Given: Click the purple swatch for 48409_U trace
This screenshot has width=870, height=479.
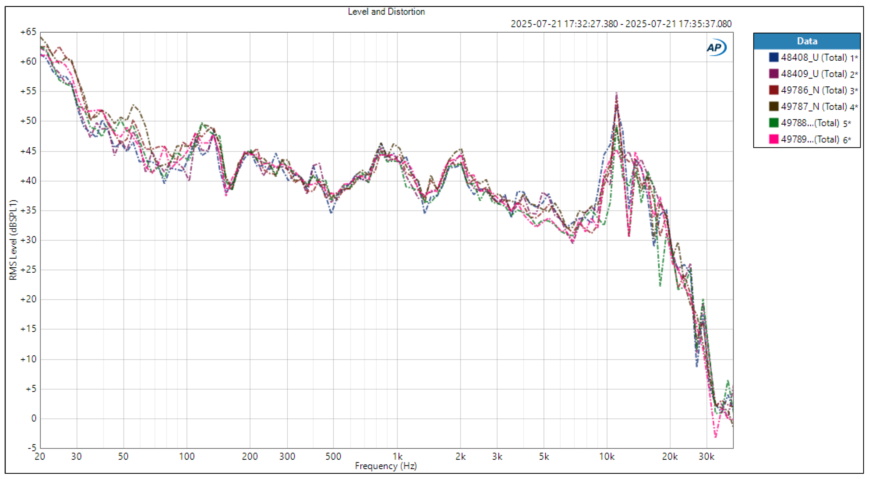Looking at the screenshot, I should click(773, 74).
